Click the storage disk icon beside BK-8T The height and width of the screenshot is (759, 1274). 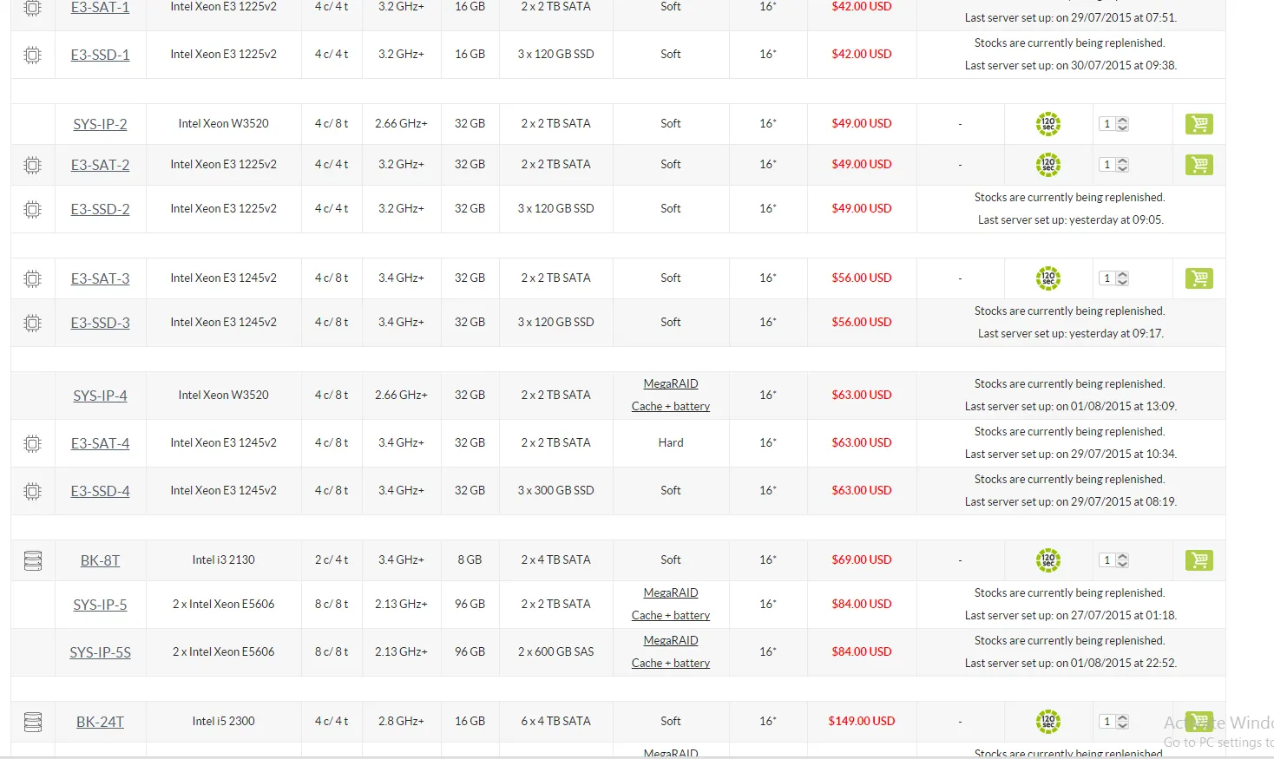(x=33, y=560)
